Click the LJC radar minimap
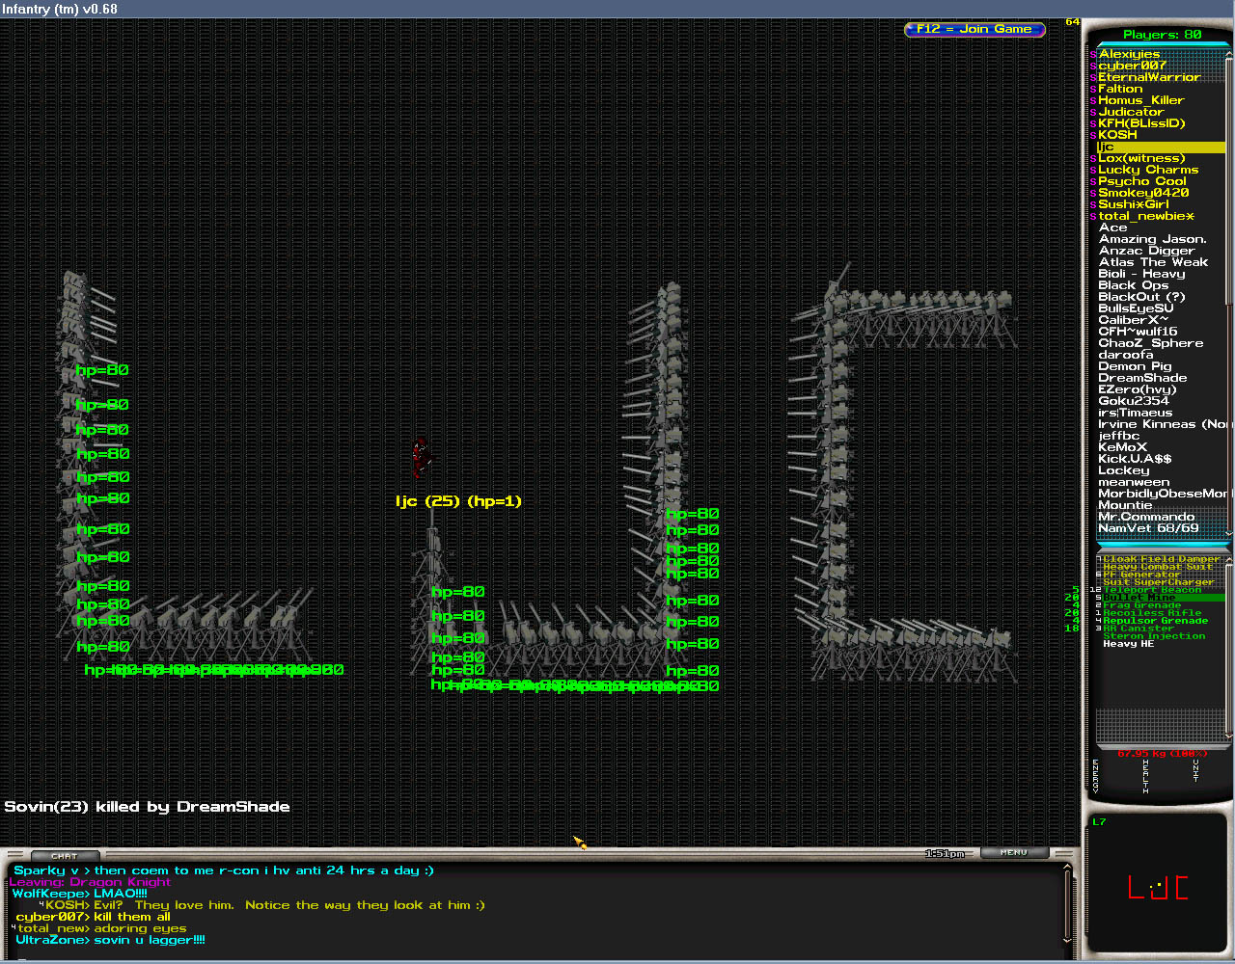 point(1158,887)
